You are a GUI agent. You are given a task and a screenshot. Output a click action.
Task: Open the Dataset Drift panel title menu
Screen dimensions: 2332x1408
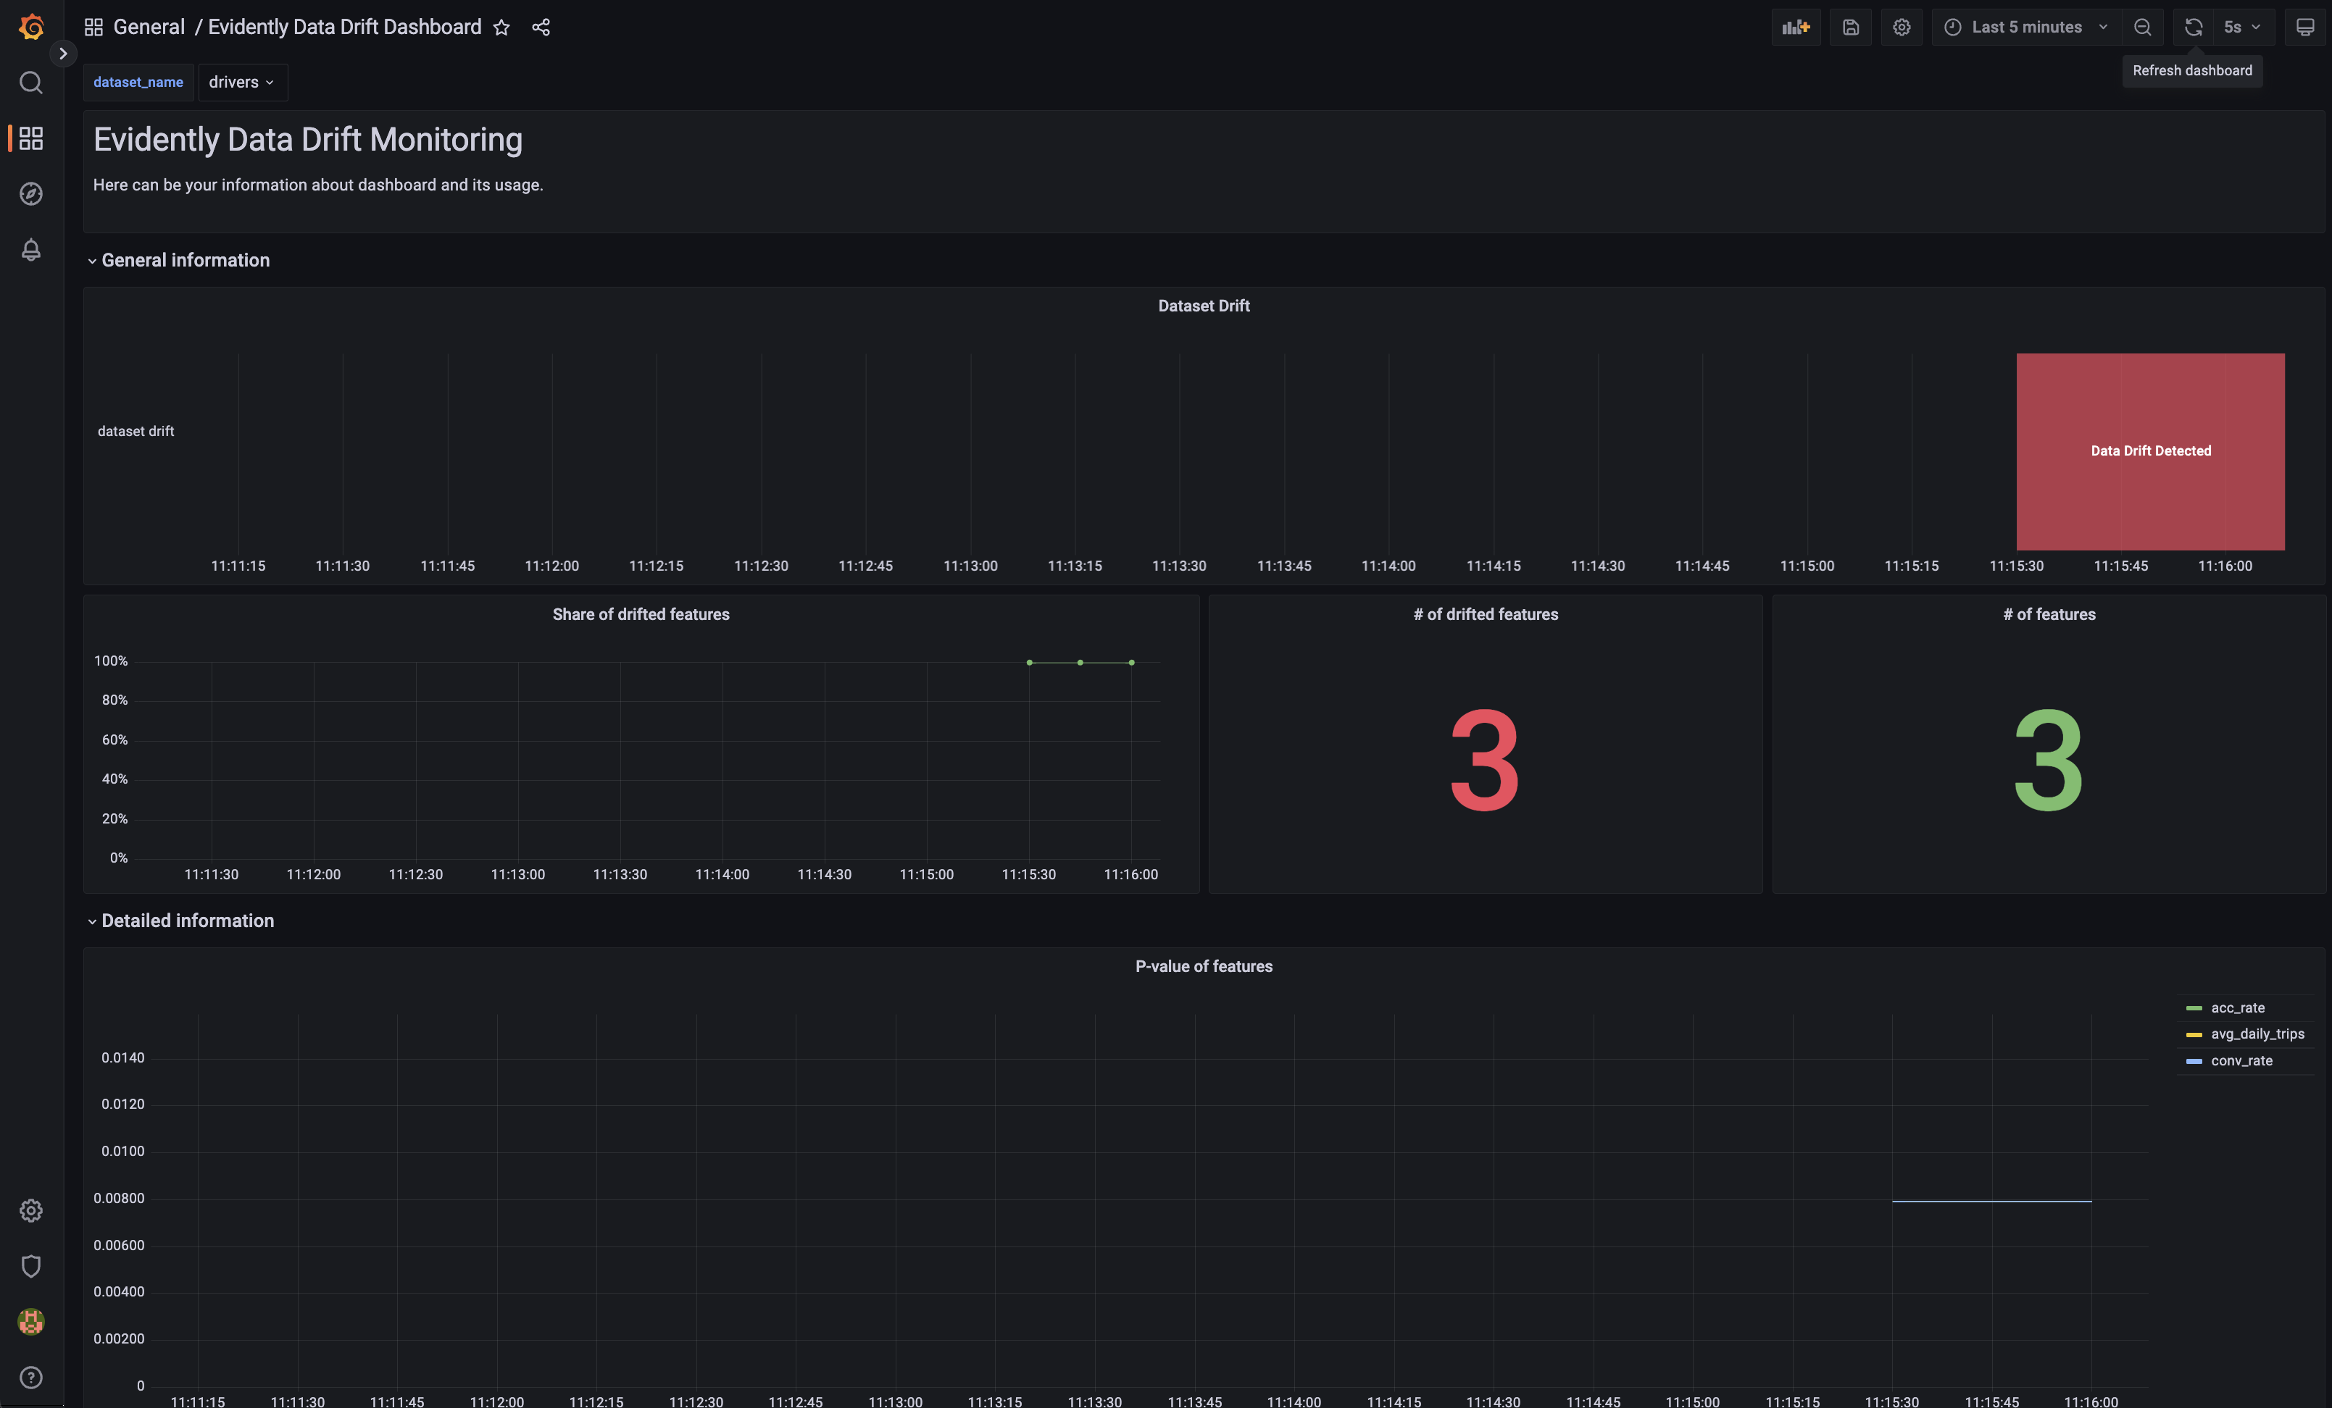(1204, 306)
